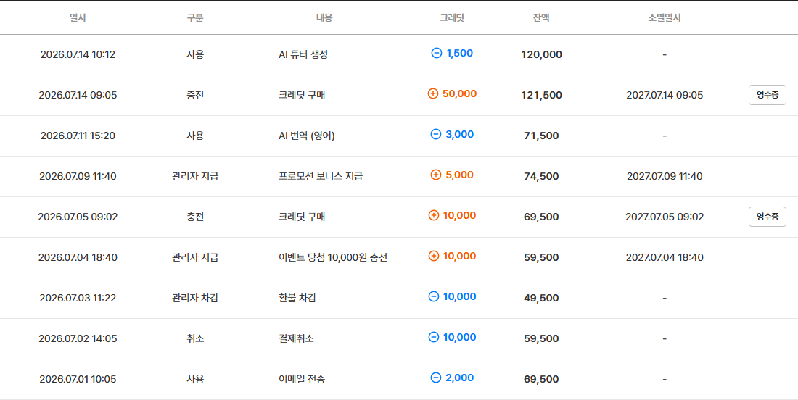Click the minus icon in the 결제취소 row
The width and height of the screenshot is (798, 400).
[x=434, y=338]
